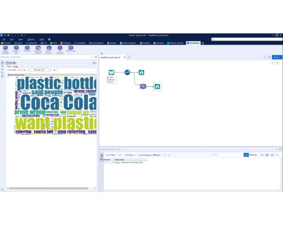
Task: Toggle the messages list icon in Results
Action: tap(102, 155)
